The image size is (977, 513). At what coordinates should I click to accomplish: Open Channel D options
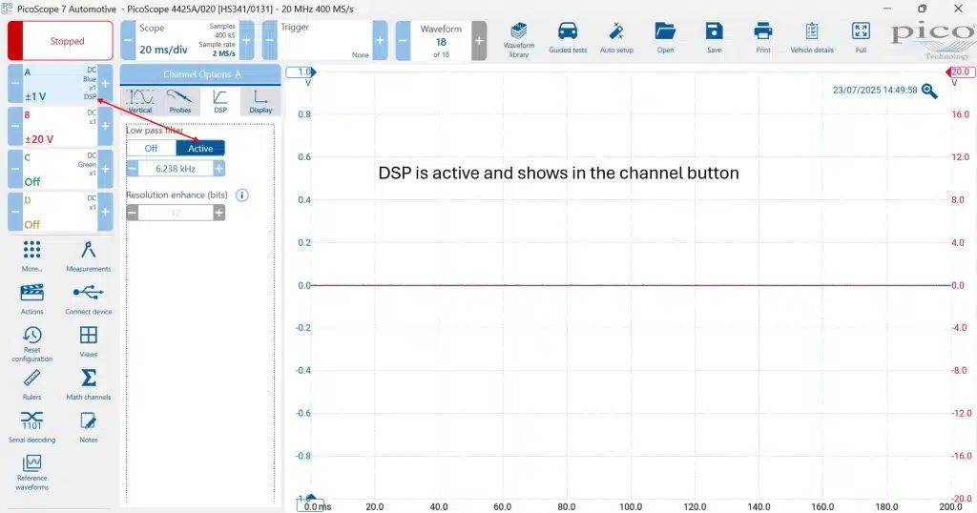click(60, 212)
